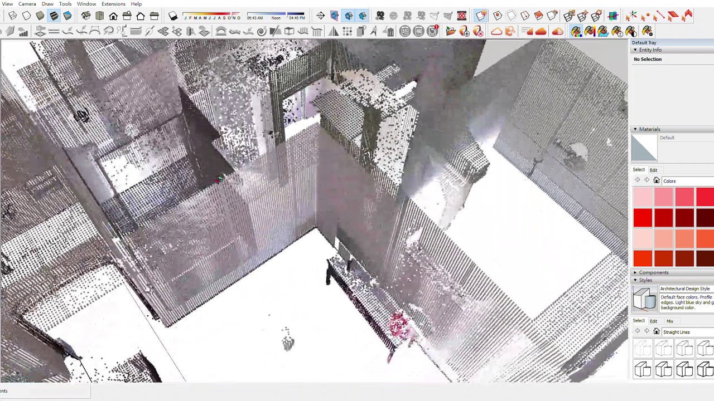This screenshot has width=714, height=401.
Task: Switch to Back view
Action: coord(141,16)
